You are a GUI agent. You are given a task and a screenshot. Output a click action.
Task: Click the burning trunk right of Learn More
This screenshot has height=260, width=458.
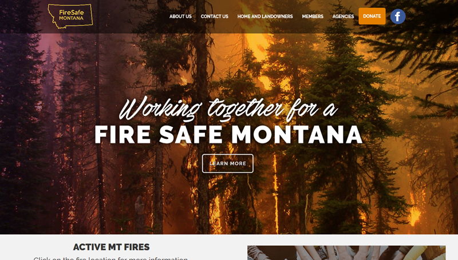(275, 190)
